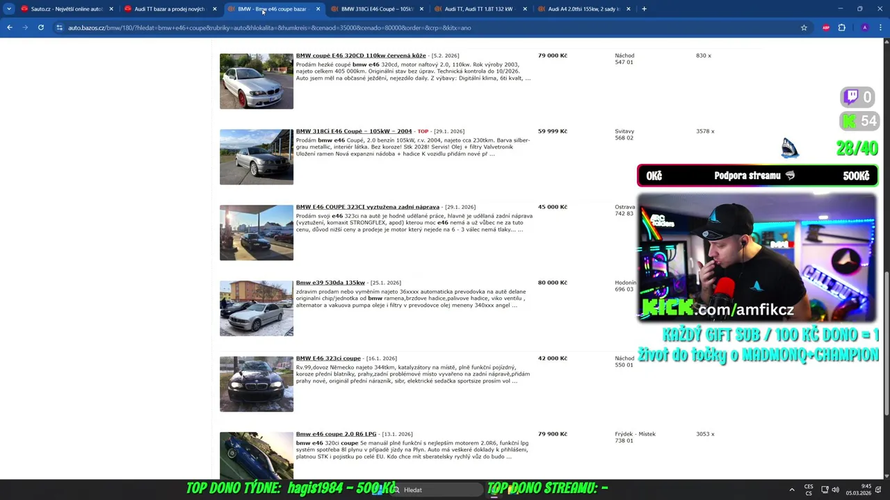The width and height of the screenshot is (890, 500).
Task: Close the Audi TT bazar tab
Action: click(x=214, y=9)
